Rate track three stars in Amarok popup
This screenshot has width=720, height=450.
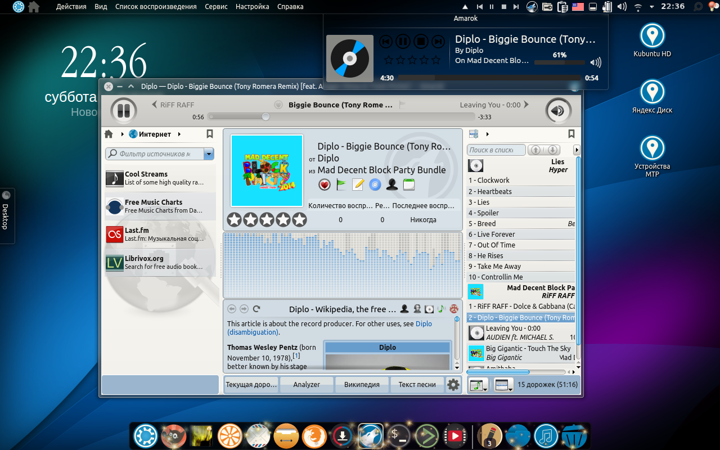pos(413,60)
